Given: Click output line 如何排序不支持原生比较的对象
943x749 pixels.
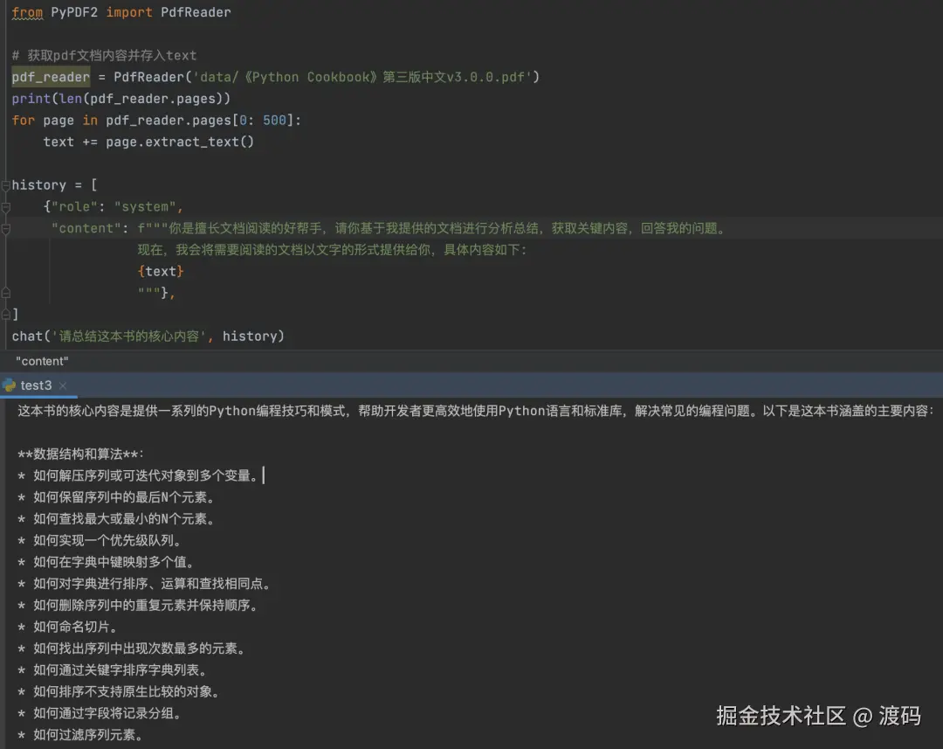Looking at the screenshot, I should (119, 692).
